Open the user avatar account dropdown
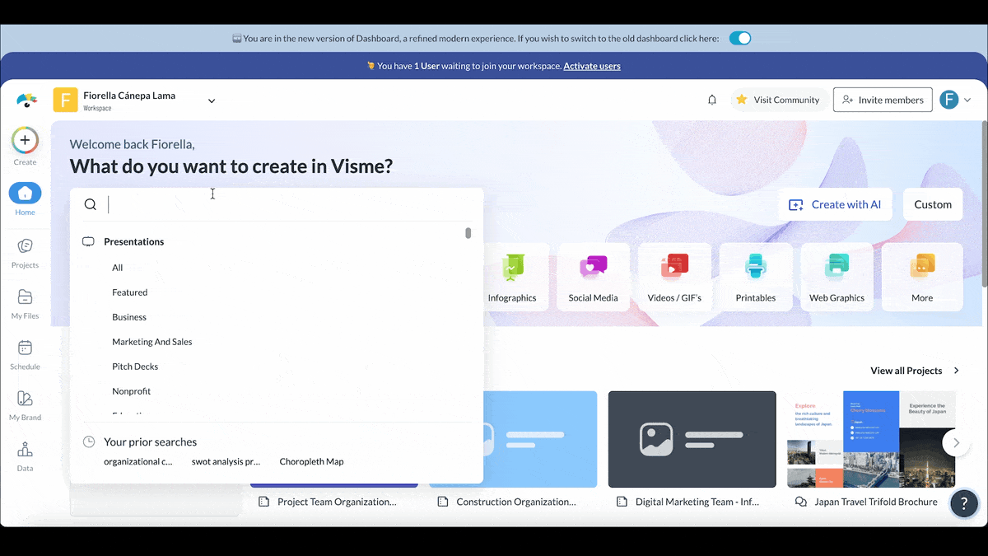The height and width of the screenshot is (556, 988). click(955, 100)
